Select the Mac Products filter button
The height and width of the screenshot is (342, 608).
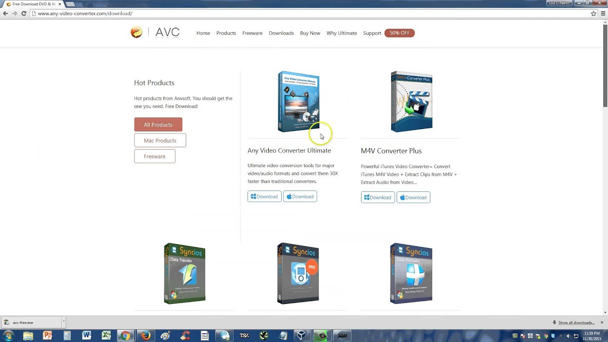pos(160,141)
